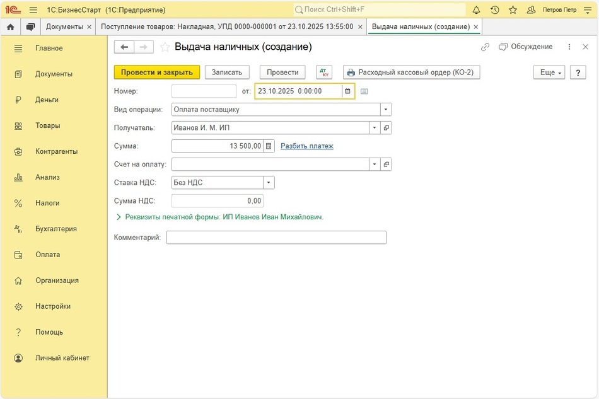Open the Деньги section in sidebar
Viewport: 599px width, 399px height.
click(47, 100)
